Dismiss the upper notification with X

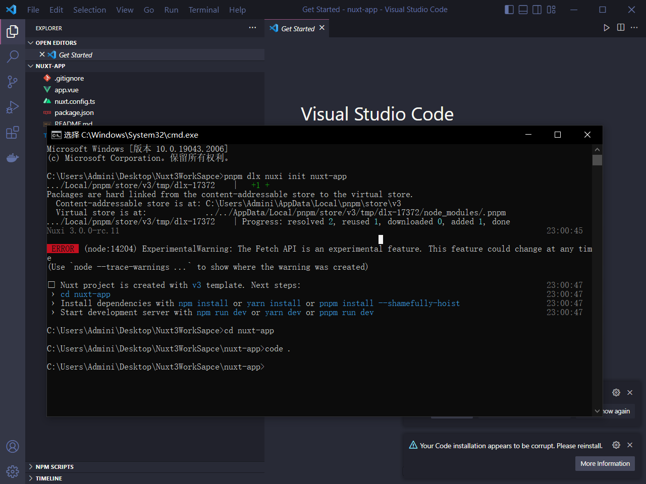pyautogui.click(x=630, y=392)
